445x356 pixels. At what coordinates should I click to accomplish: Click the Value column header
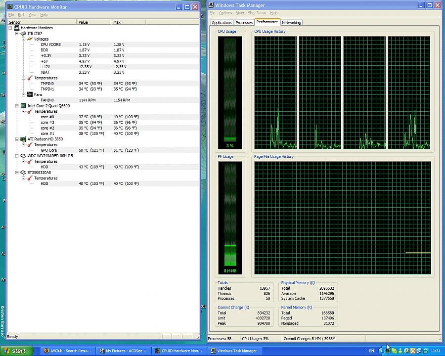click(x=94, y=22)
